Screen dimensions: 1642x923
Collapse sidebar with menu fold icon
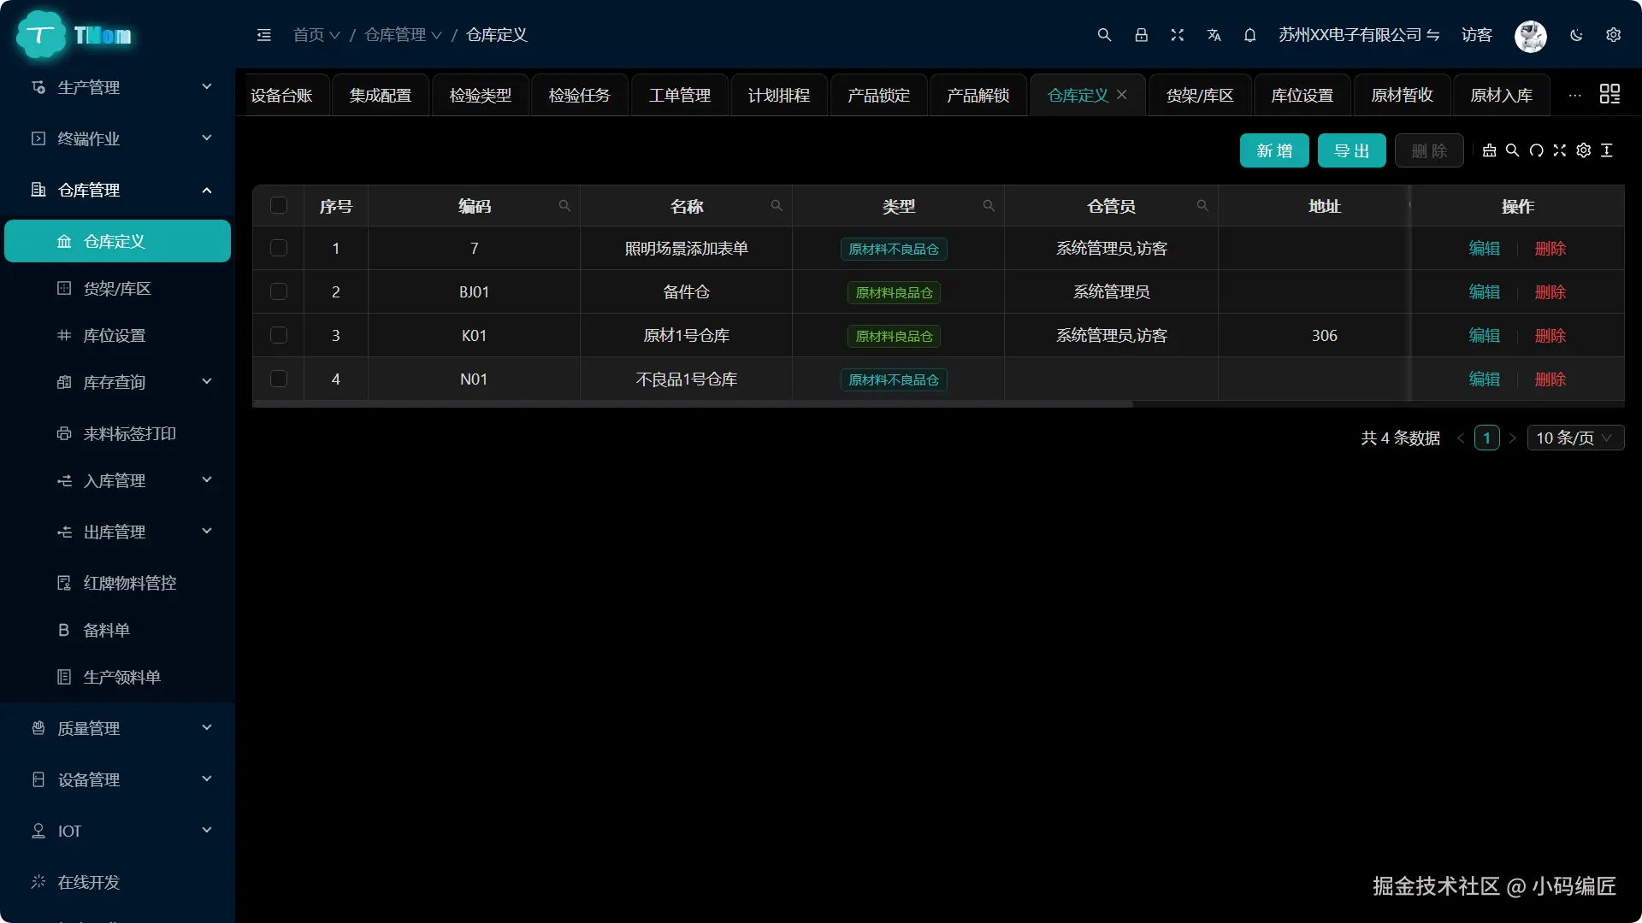pos(263,35)
